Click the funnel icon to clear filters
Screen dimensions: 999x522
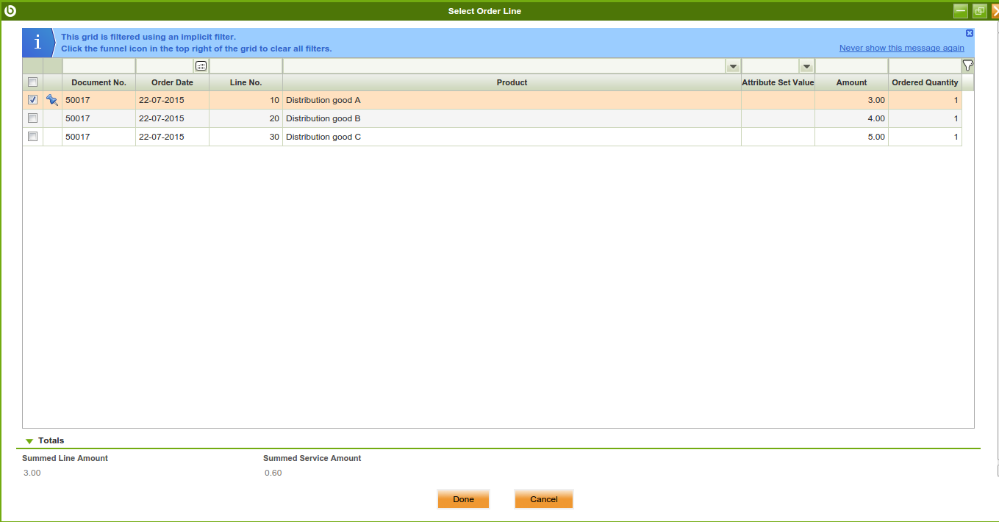click(967, 65)
